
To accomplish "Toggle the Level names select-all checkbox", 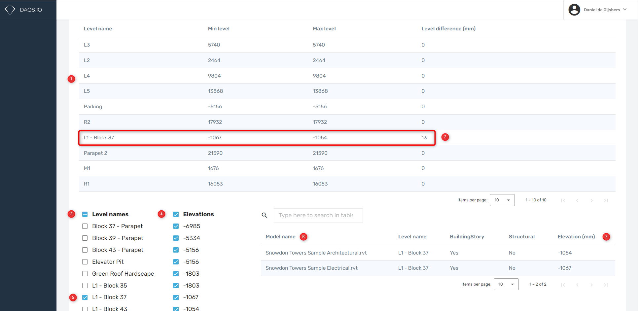I will [x=85, y=214].
